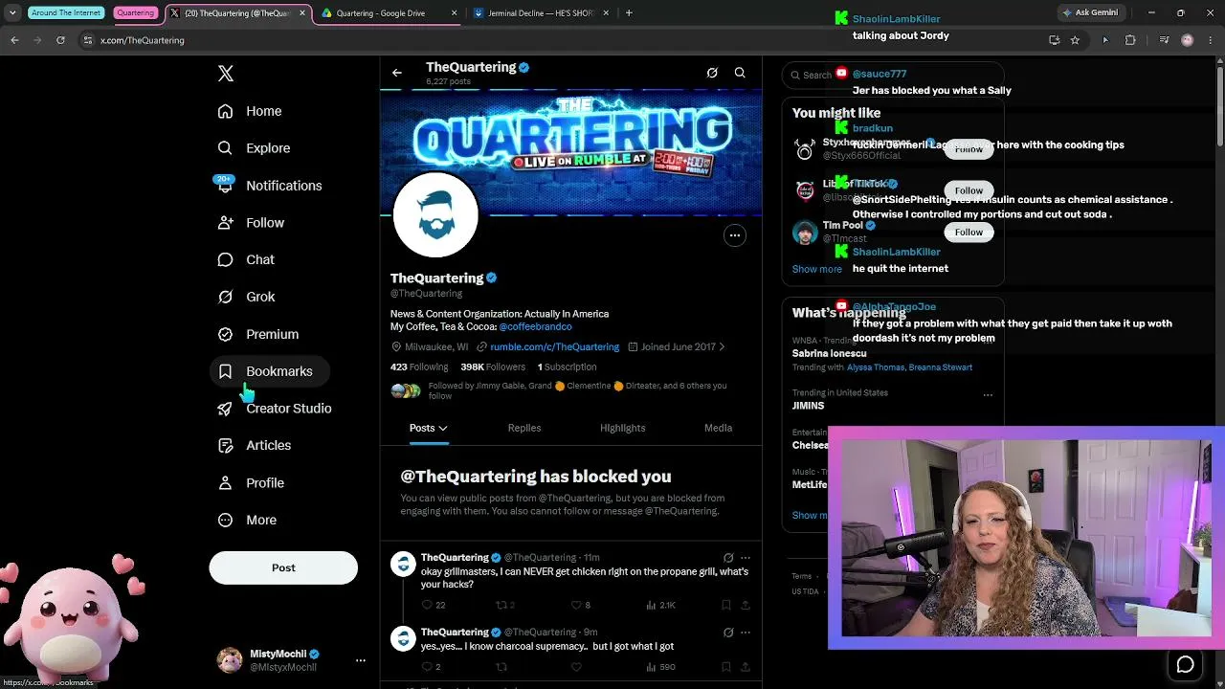Click the Ask Gemini button
Screen dimensions: 1225x689
1090,13
